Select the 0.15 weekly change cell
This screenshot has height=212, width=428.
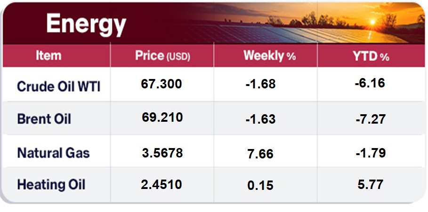260,186
